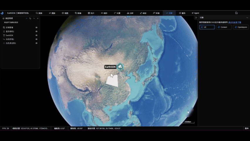Click the polygon icon beside 白色多边形1
Screen dimensions: 250x141
point(4,43)
